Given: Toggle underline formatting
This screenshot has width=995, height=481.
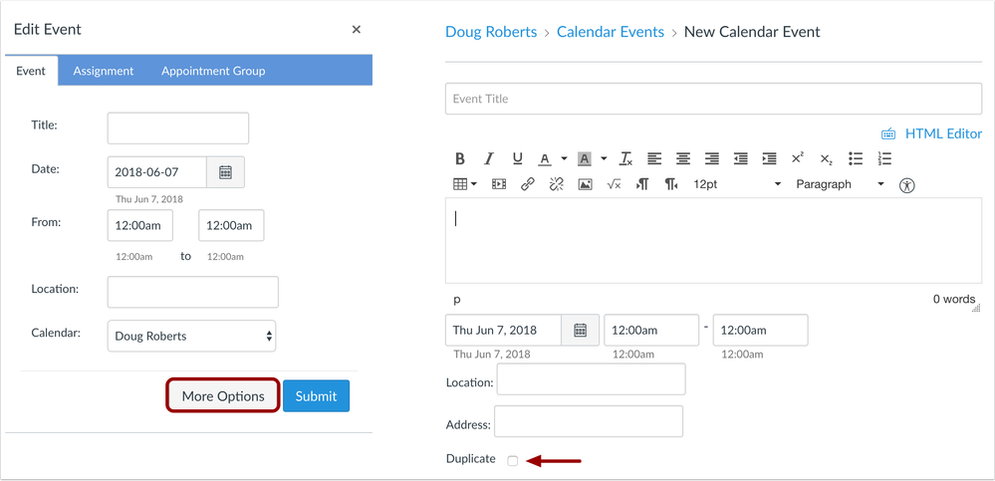Looking at the screenshot, I should (x=517, y=158).
